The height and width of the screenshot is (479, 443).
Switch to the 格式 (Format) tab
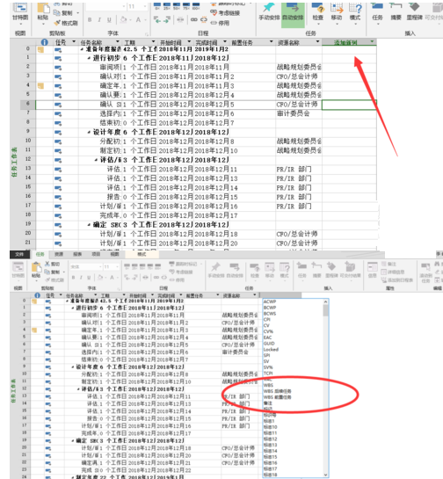tap(142, 254)
